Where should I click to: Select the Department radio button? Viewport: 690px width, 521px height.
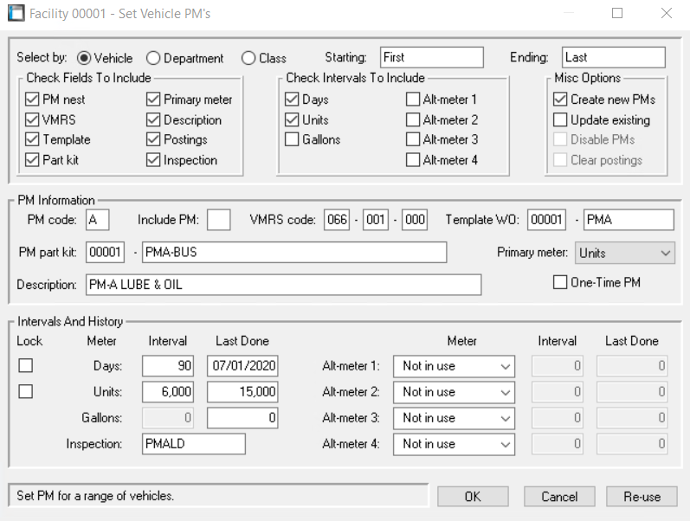pos(153,58)
